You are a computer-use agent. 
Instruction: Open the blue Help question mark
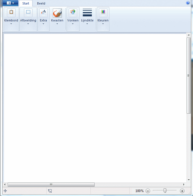pos(188,3)
